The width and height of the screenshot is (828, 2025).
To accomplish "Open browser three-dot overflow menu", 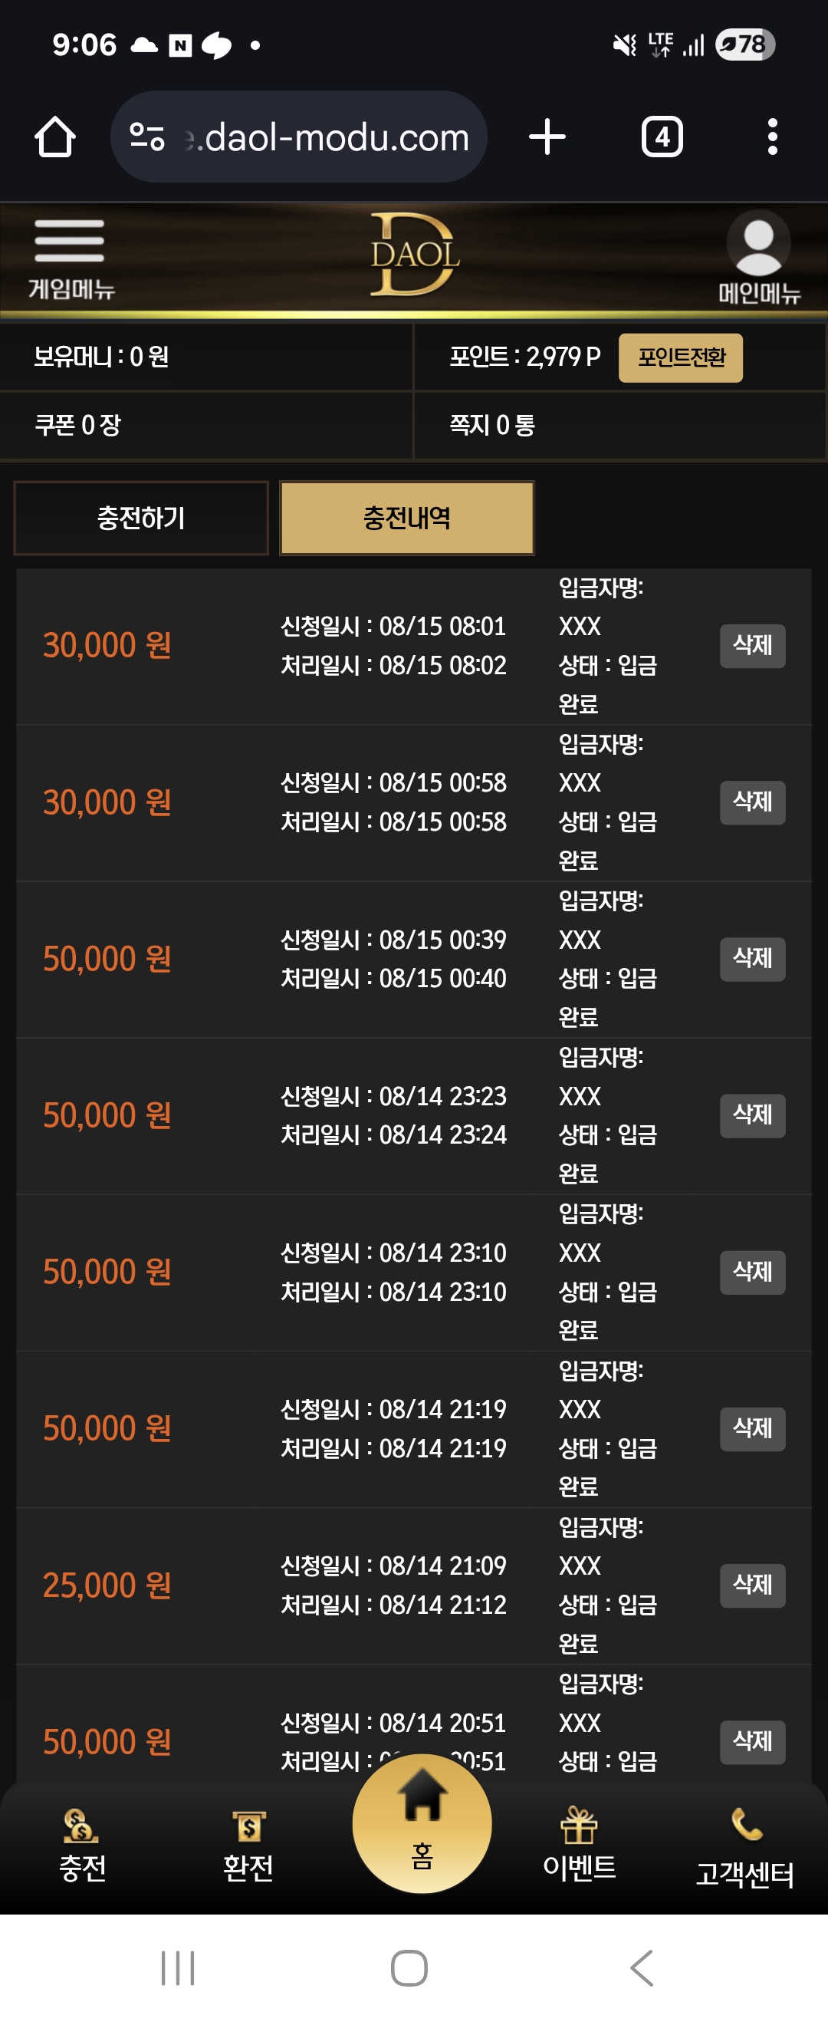I will tap(772, 137).
